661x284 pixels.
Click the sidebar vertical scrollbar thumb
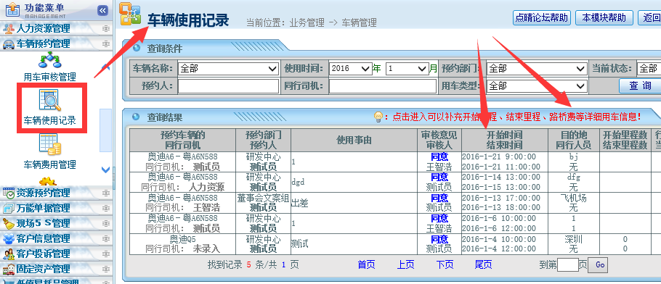pos(105,130)
